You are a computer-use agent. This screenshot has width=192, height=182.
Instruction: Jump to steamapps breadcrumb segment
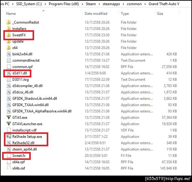(111, 4)
